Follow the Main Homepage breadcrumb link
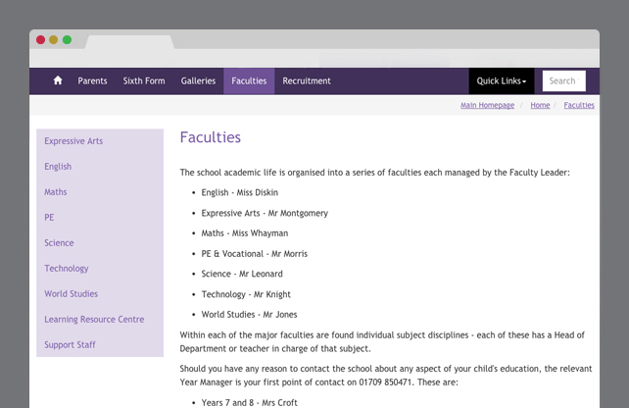The image size is (629, 408). 487,105
